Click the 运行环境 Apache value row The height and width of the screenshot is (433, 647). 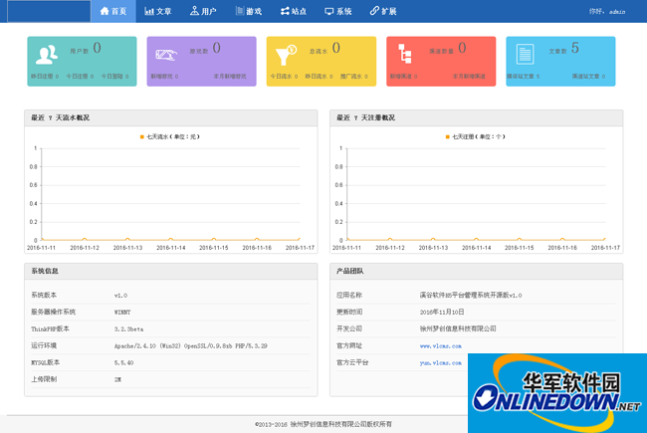pyautogui.click(x=191, y=346)
